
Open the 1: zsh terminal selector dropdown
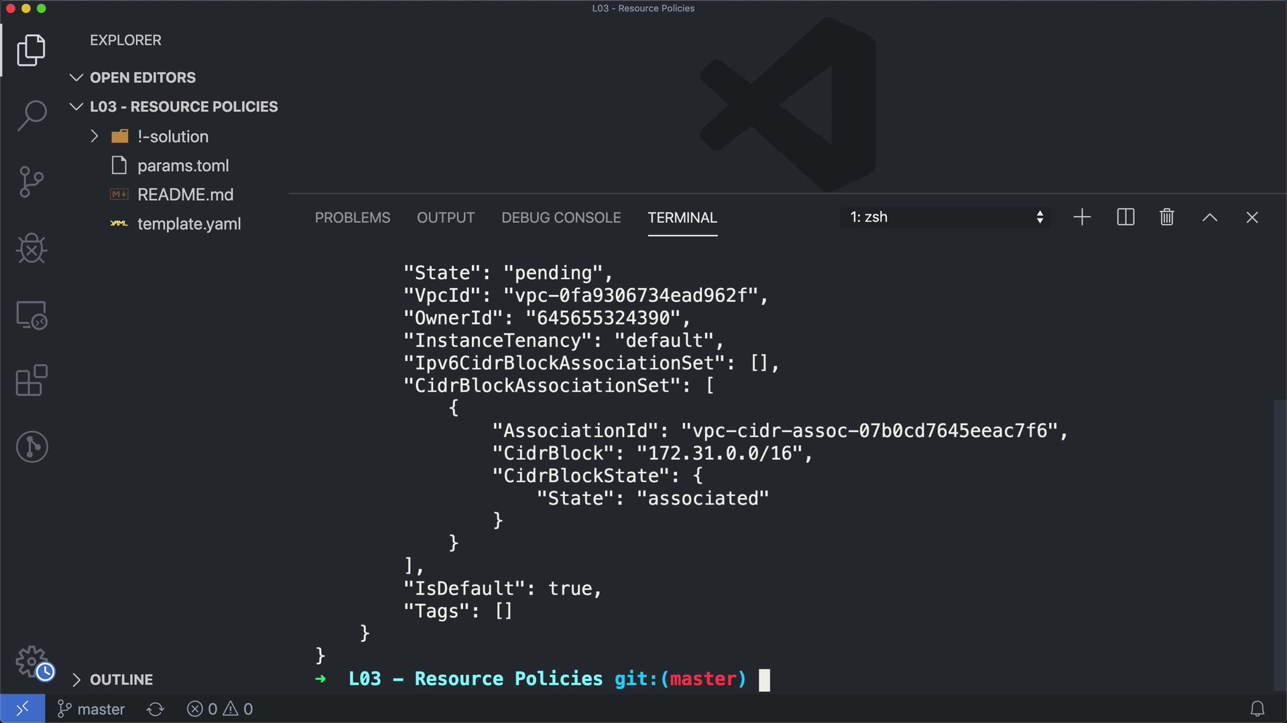(945, 218)
